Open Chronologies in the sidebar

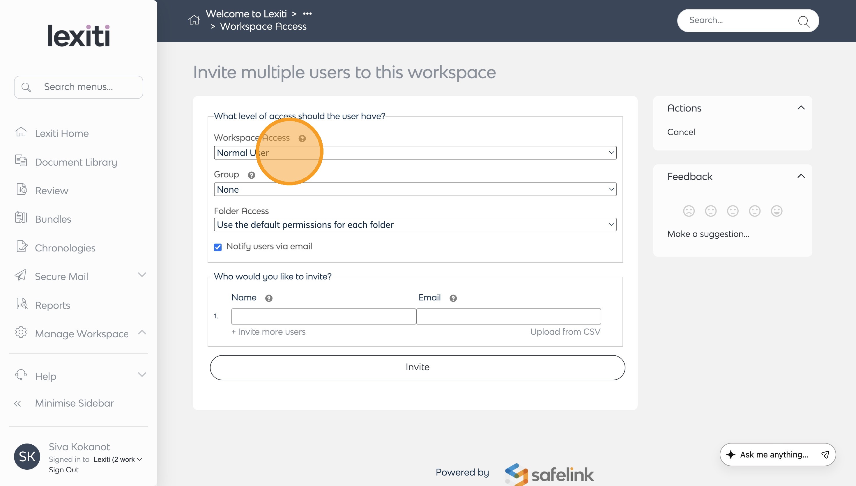[65, 248]
